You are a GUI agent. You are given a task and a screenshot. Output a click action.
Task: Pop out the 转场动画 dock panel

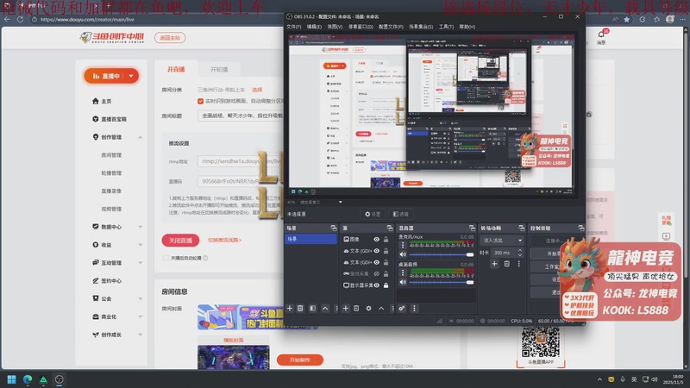522,228
